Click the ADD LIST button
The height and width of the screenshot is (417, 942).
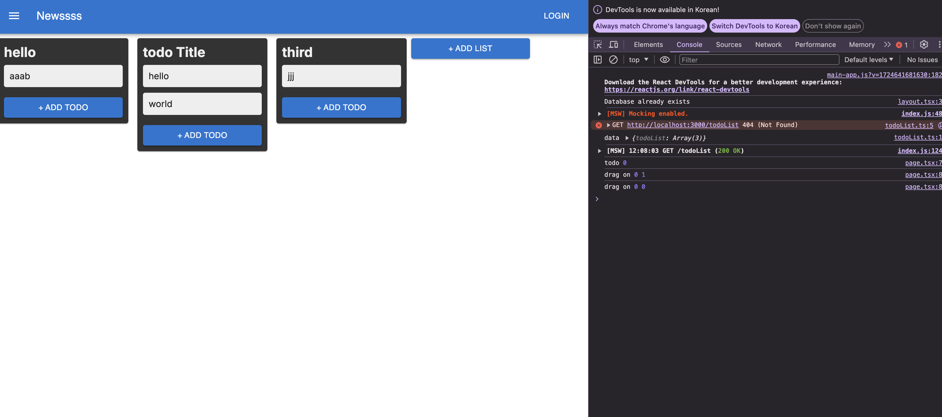[x=470, y=48]
